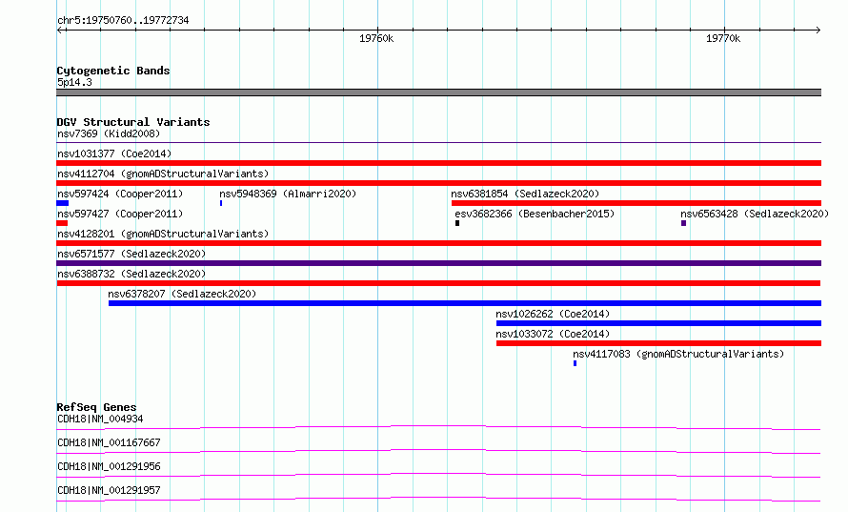Open the nsv6378207 (Sedlazeck2020) label
Screen dimensions: 848x512
(182, 294)
